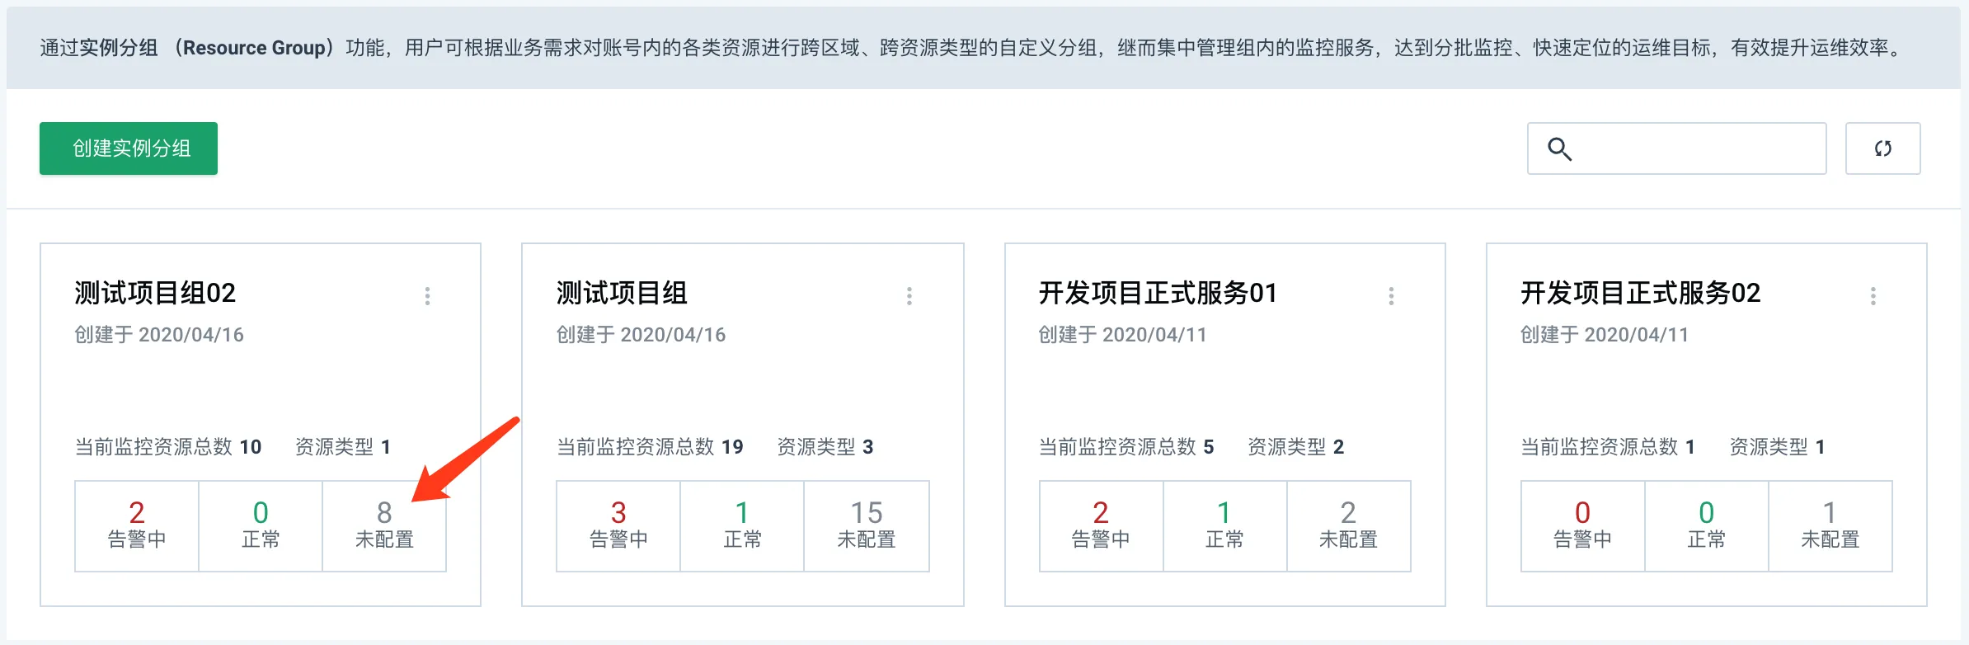Click the refresh icon button
Viewport: 1969px width, 645px height.
pos(1882,148)
